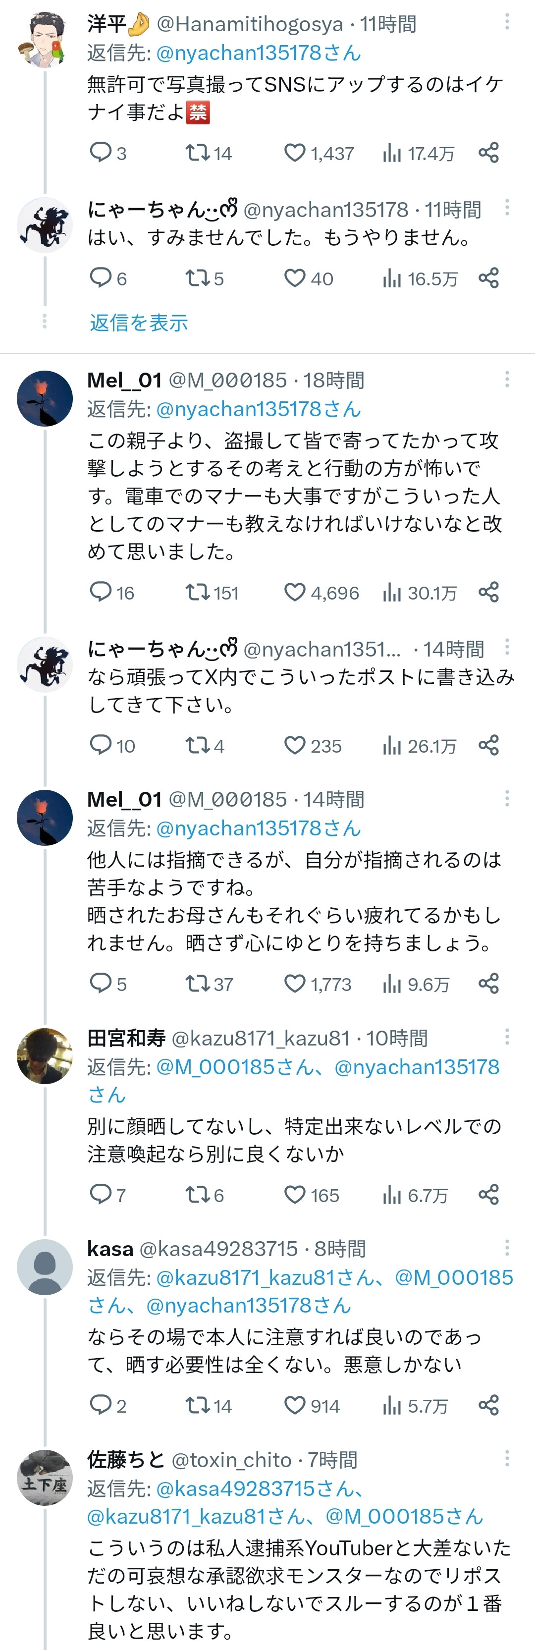Like Mel__01's reply with 1,773 likes
Image resolution: width=535 pixels, height=1650 pixels.
(295, 983)
